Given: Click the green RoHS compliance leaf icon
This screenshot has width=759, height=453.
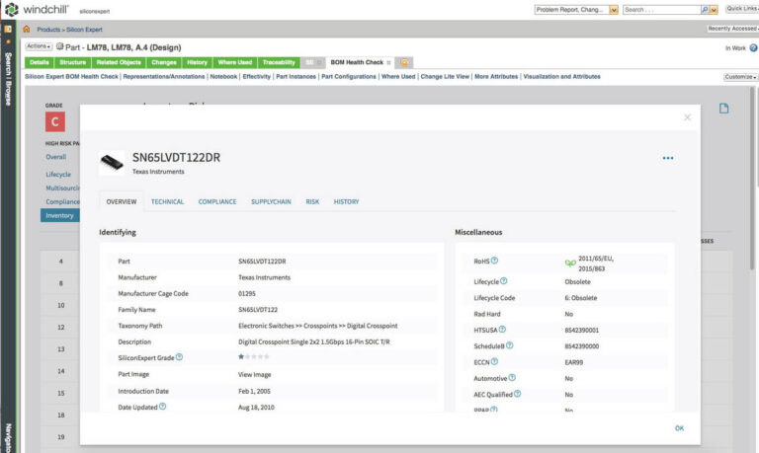Looking at the screenshot, I should point(570,263).
